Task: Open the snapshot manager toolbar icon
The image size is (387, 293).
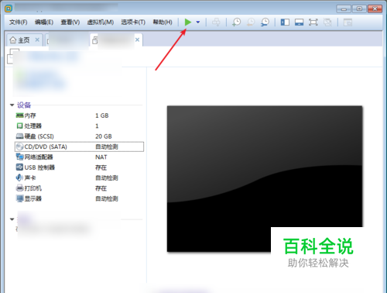Action: click(265, 22)
